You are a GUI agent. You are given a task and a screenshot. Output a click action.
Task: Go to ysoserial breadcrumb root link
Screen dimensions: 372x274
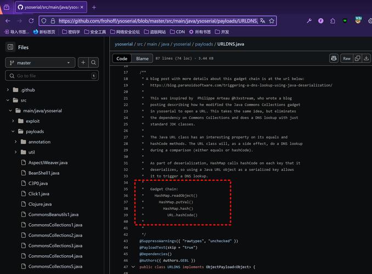point(124,44)
